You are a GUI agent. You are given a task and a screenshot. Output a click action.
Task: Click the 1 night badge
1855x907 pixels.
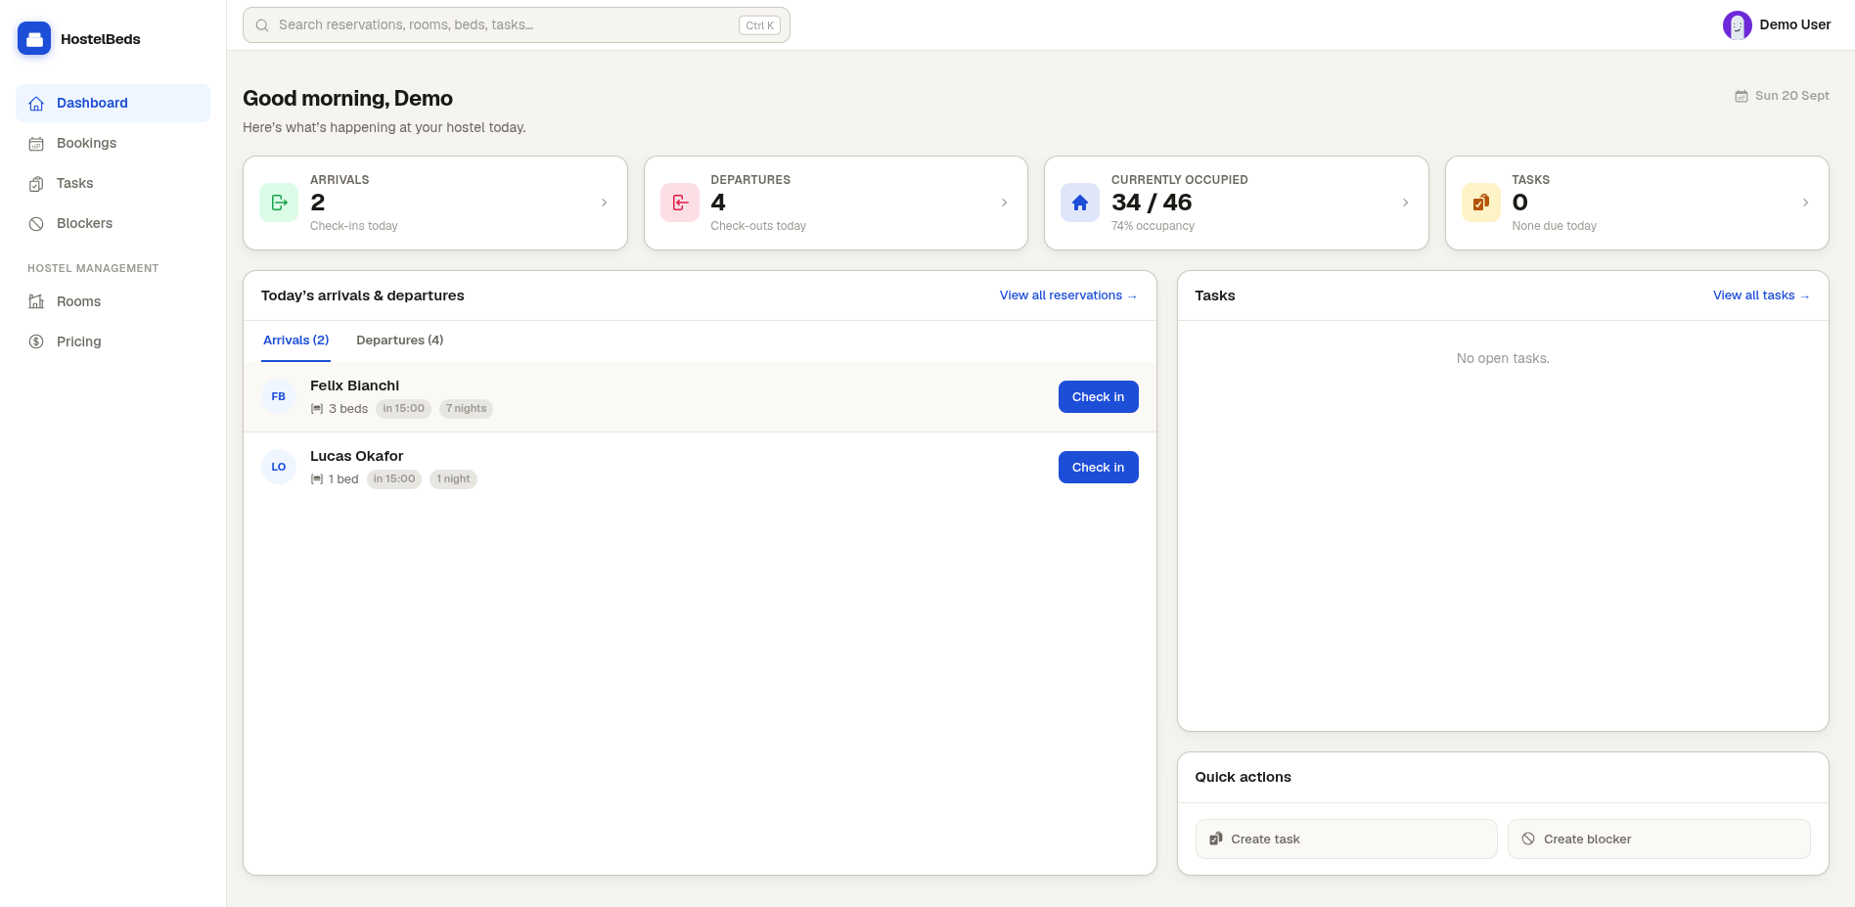click(x=453, y=479)
